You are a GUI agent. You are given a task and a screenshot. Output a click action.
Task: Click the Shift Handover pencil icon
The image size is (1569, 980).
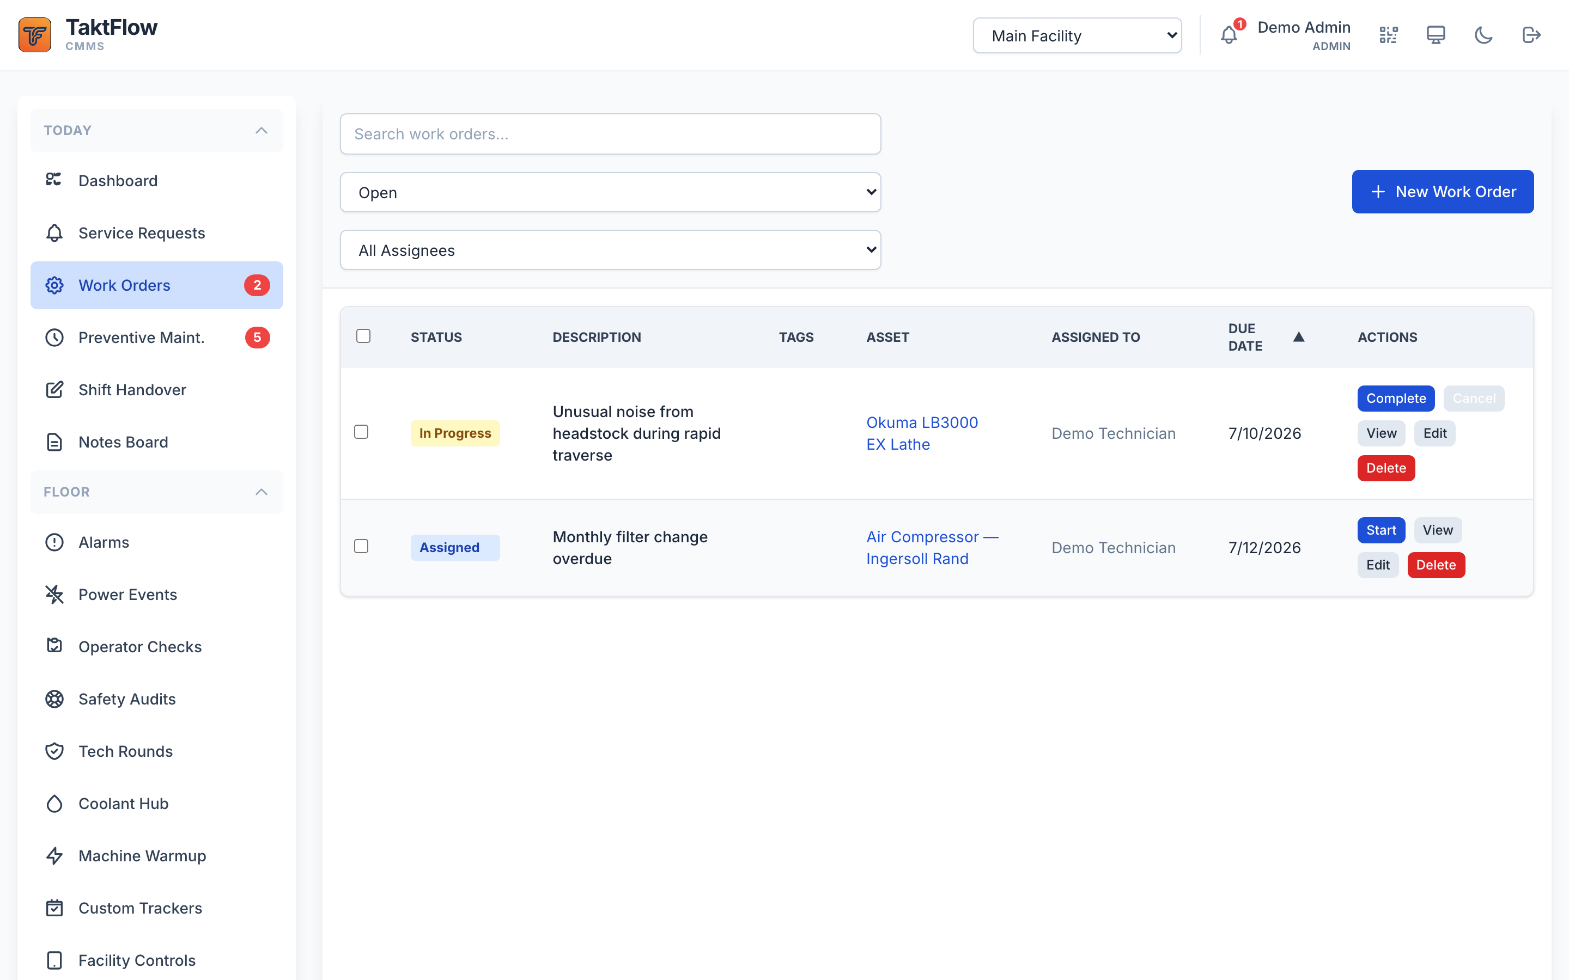tap(54, 389)
